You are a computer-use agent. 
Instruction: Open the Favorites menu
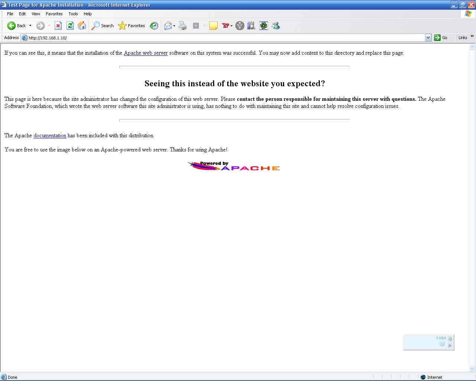coord(54,14)
